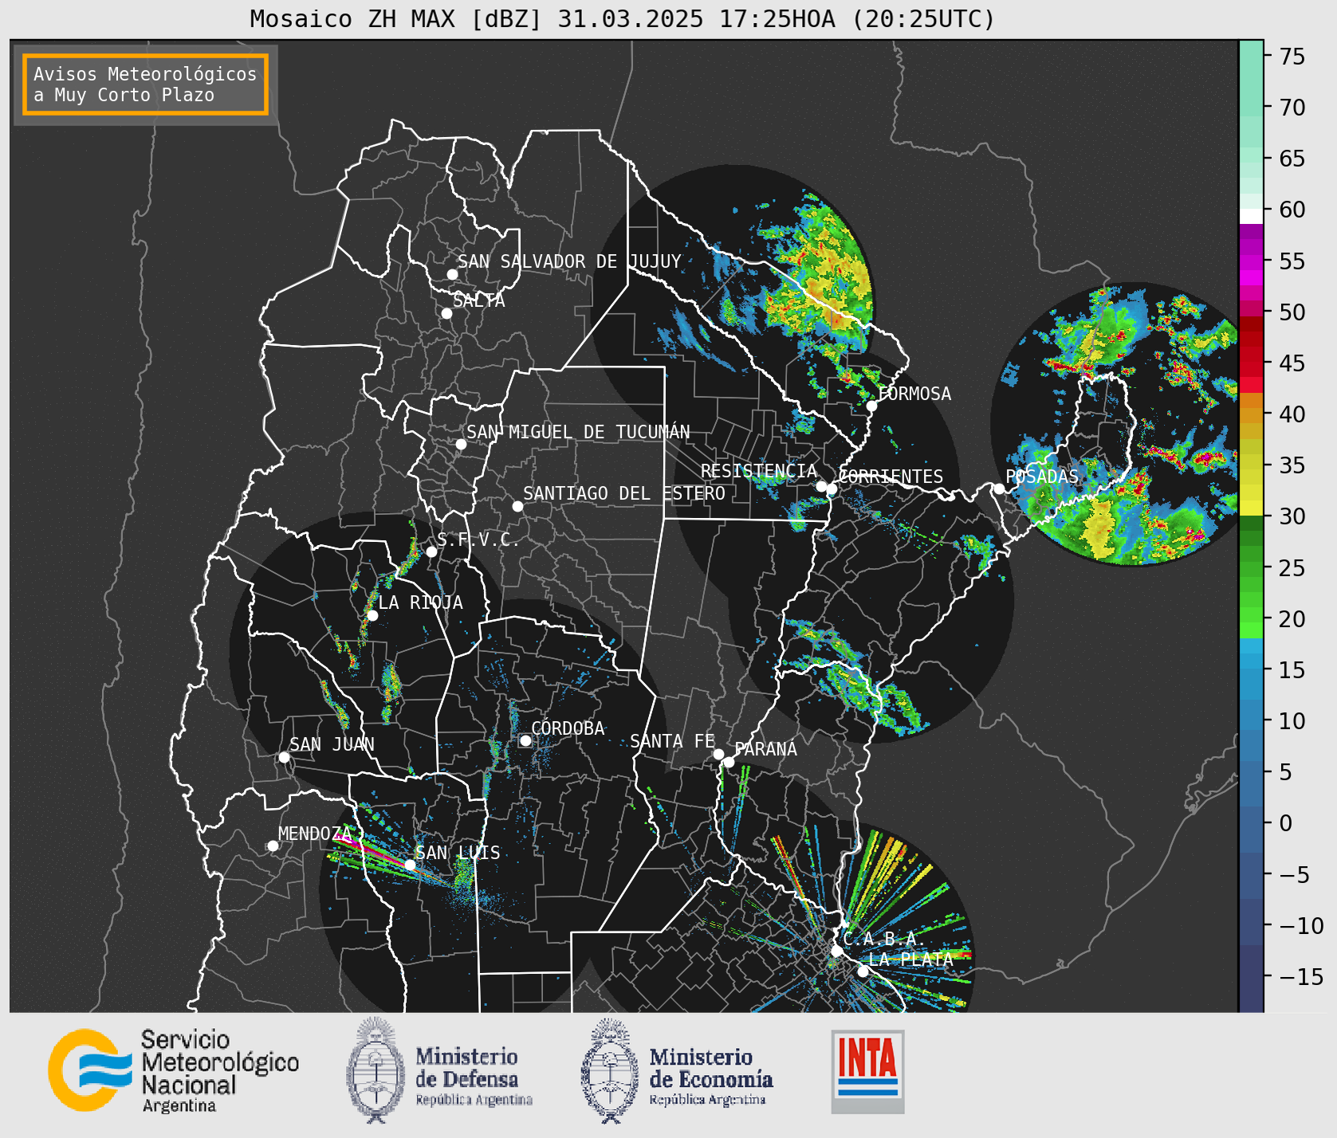Select the S.F.V.C. city dot
The image size is (1337, 1138).
(431, 551)
